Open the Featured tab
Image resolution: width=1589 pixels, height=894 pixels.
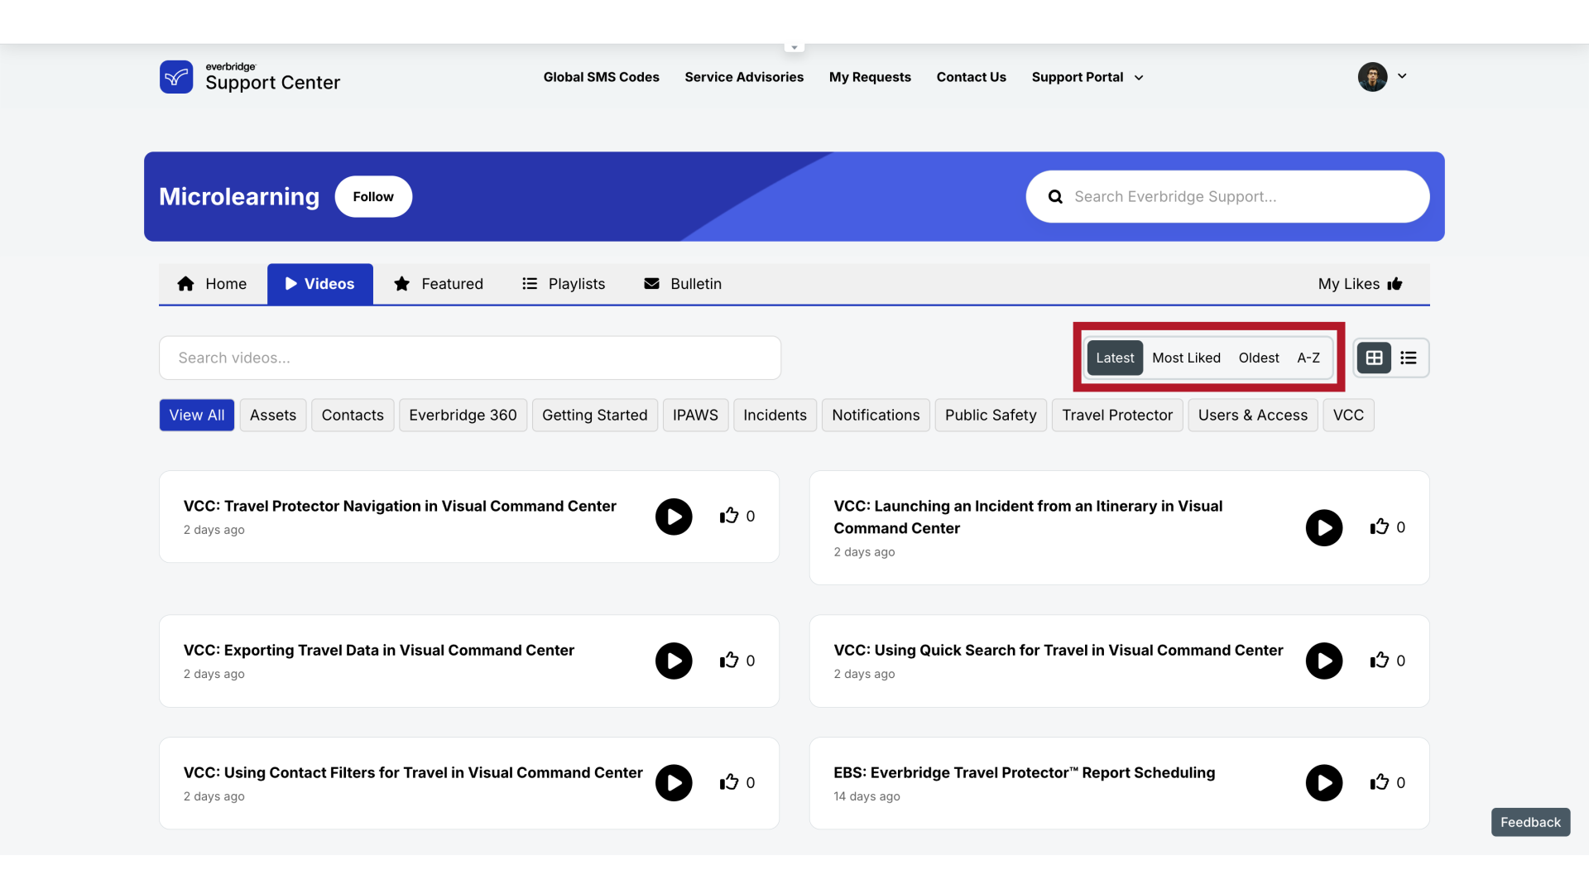438,284
